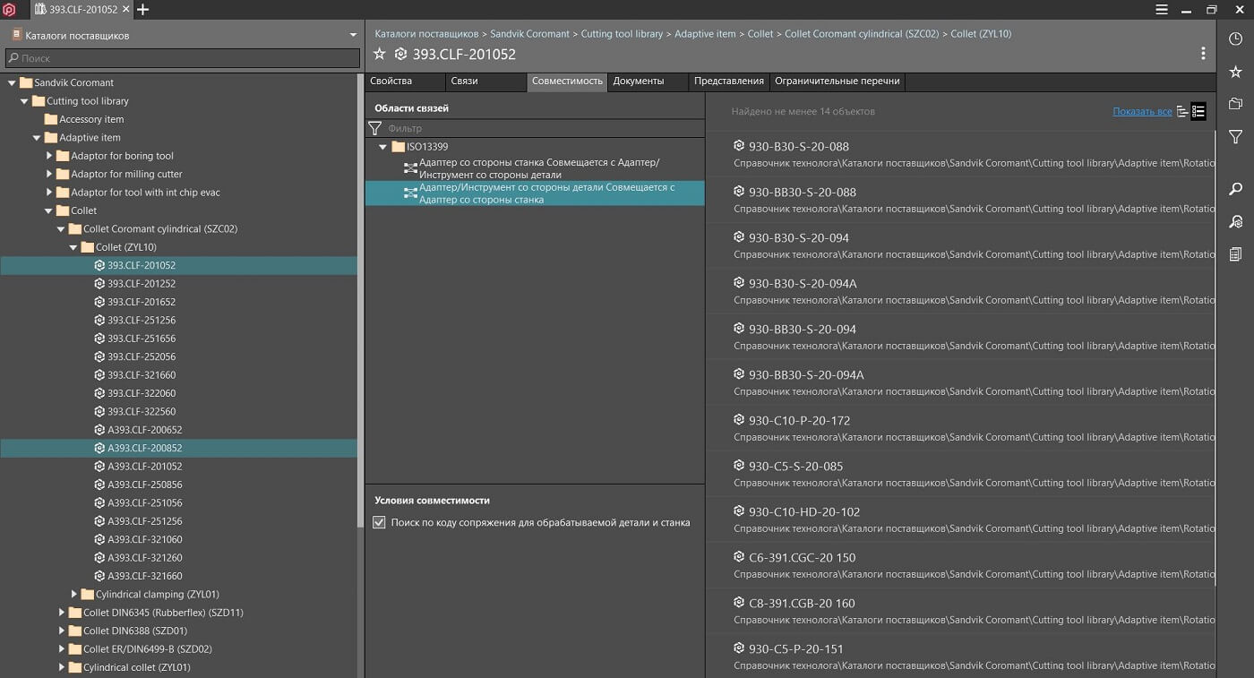Click the ISO13399 folder icon

click(x=399, y=147)
